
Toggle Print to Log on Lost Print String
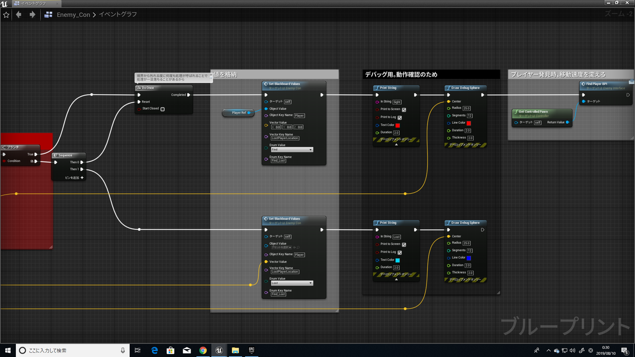coord(400,252)
